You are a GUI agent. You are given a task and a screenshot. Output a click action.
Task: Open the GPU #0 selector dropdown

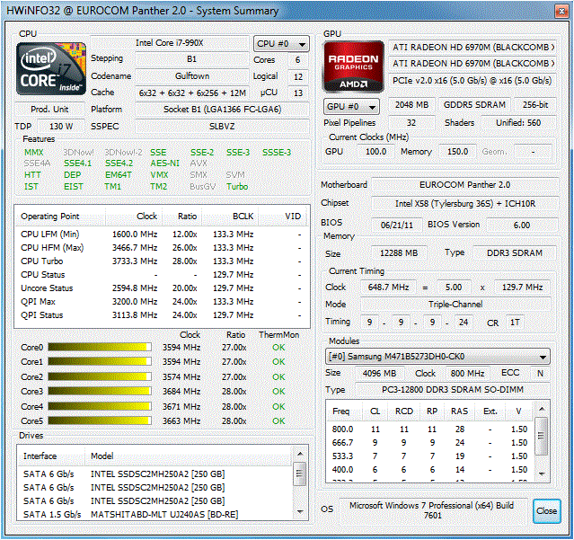click(x=351, y=107)
